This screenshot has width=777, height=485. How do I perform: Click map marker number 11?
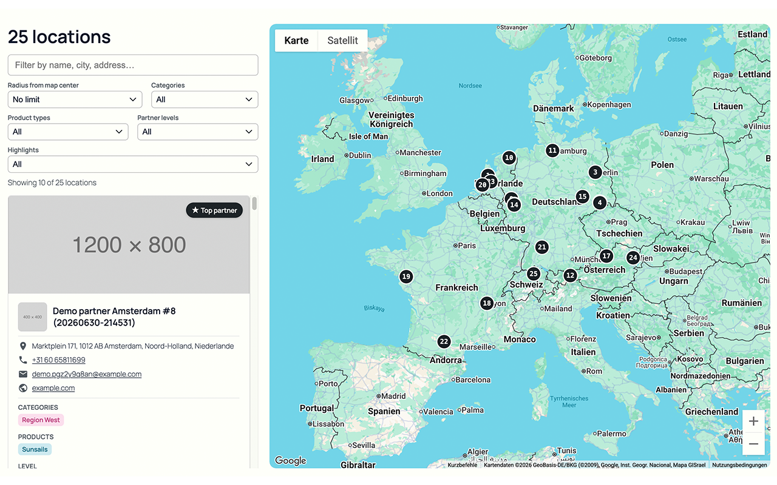click(x=552, y=150)
